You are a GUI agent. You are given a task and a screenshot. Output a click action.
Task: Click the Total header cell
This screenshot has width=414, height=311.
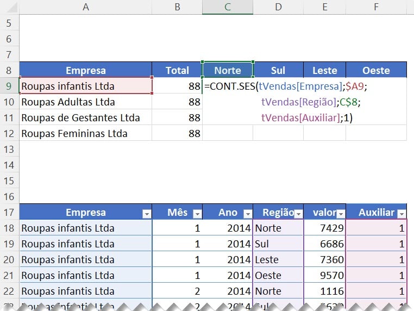tap(177, 70)
